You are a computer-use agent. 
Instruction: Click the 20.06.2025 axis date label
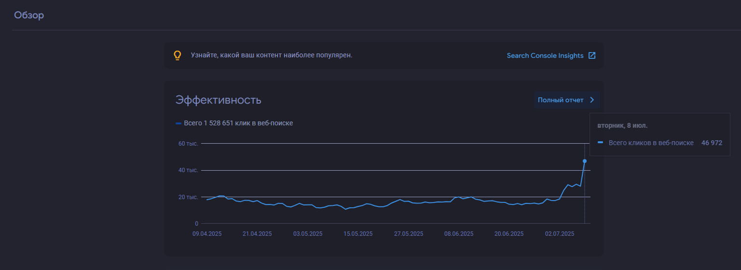(509, 234)
